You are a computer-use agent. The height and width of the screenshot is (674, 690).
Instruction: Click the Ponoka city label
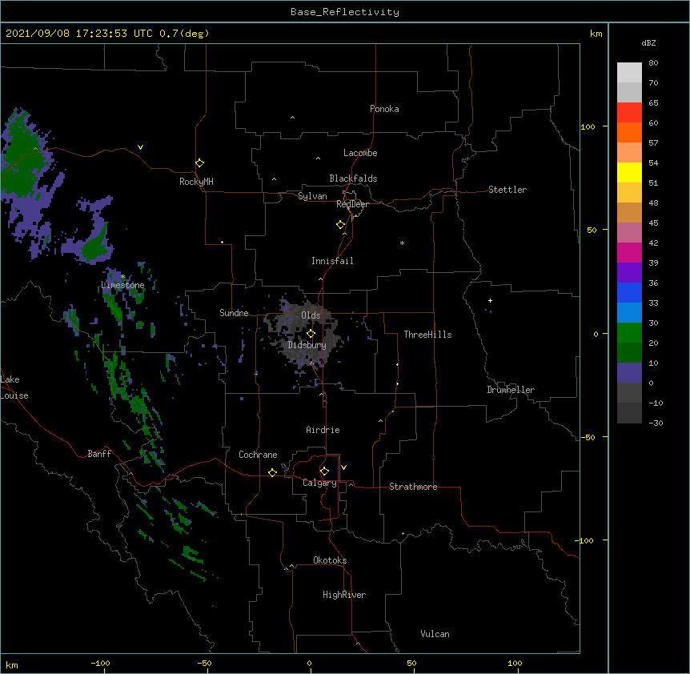(x=384, y=109)
